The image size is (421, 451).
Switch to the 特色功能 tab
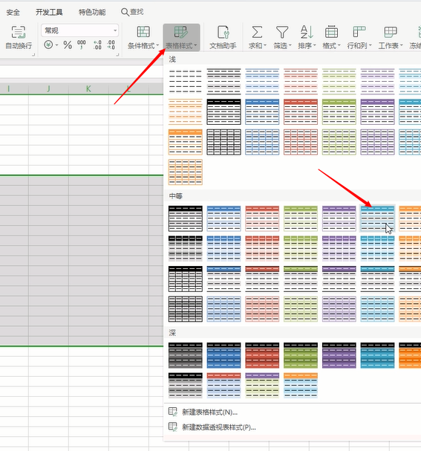(x=92, y=13)
